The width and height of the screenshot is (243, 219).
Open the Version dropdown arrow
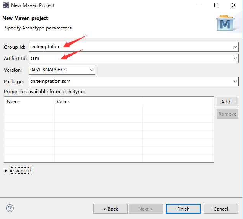(x=92, y=70)
